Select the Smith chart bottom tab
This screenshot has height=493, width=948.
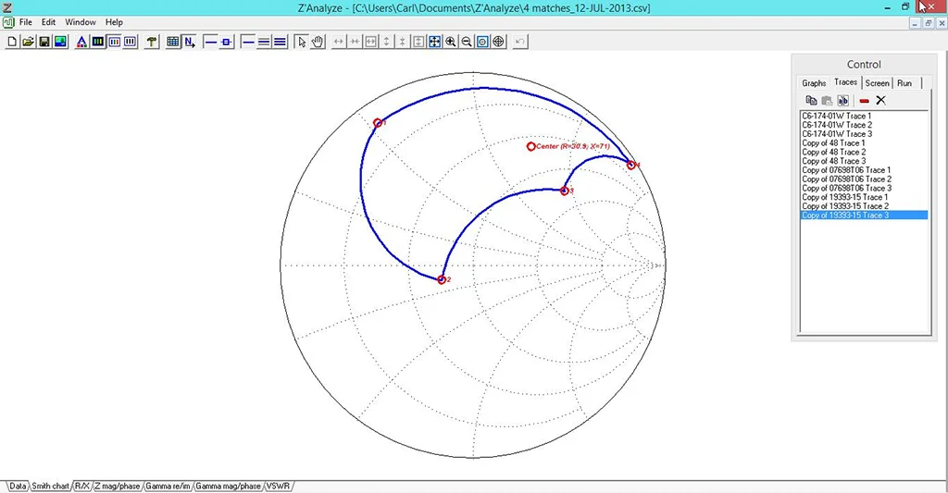(x=50, y=486)
